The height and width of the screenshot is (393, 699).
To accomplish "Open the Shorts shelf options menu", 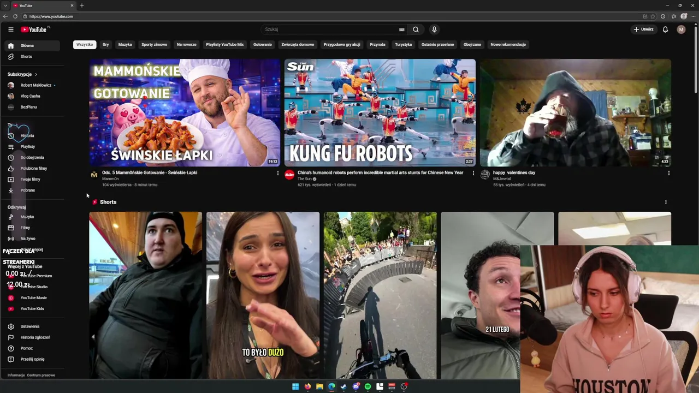I will click(666, 202).
